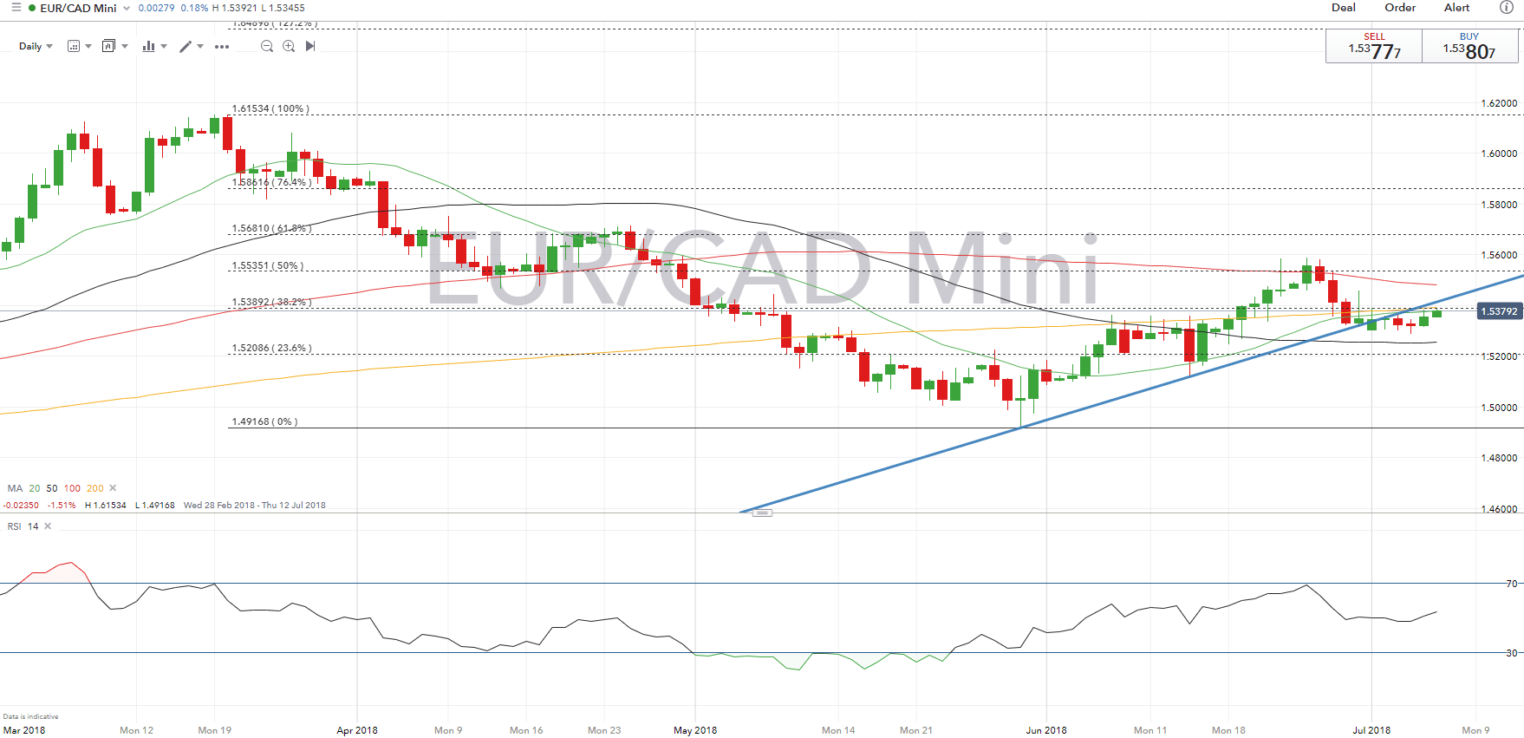The width and height of the screenshot is (1524, 738).
Task: Click the RSI 70 level label
Action: click(1512, 584)
